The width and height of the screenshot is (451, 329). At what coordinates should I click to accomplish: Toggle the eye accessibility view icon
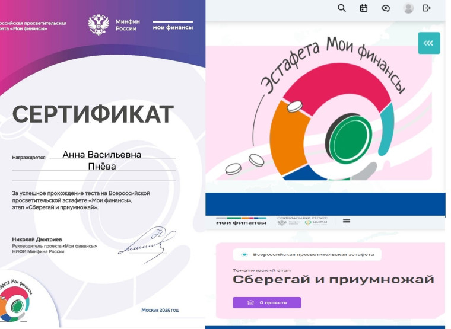(385, 8)
